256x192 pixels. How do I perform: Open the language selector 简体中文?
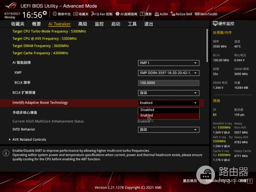58,14
